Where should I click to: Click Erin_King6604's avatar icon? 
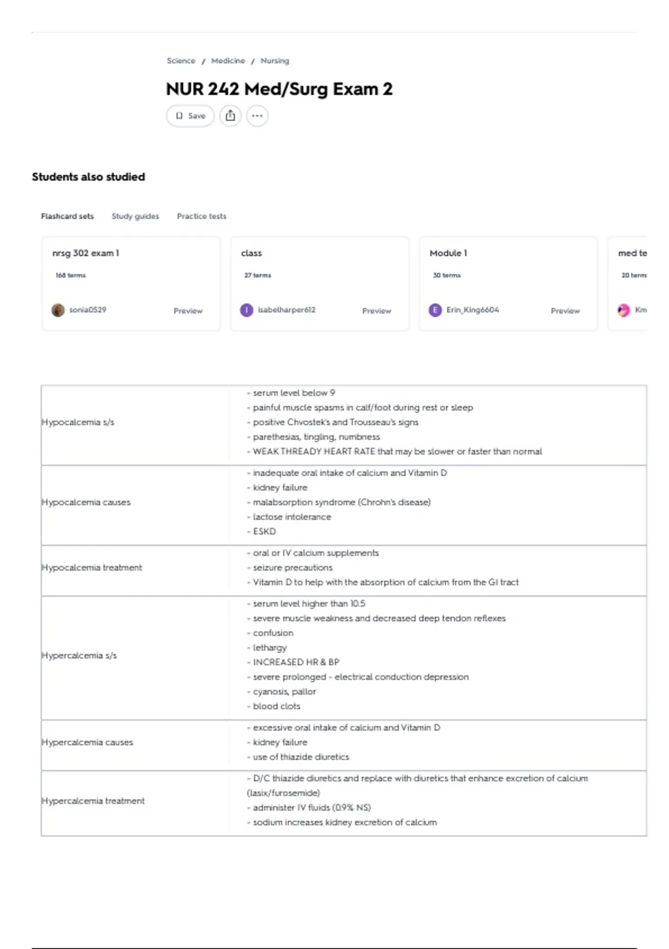coord(435,310)
